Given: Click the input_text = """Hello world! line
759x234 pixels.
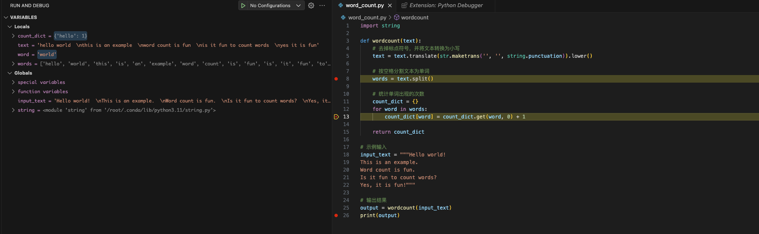Looking at the screenshot, I should 403,155.
